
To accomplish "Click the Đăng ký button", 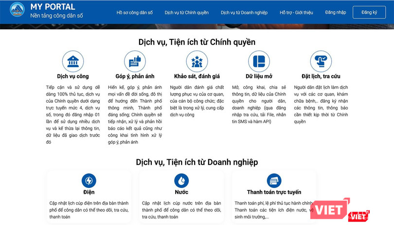I will (369, 12).
